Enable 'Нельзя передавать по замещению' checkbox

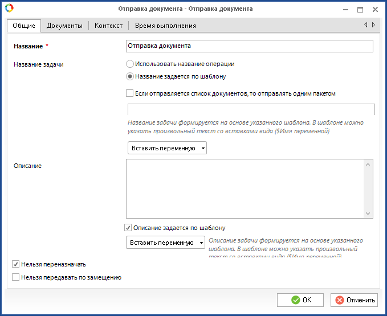click(x=16, y=278)
